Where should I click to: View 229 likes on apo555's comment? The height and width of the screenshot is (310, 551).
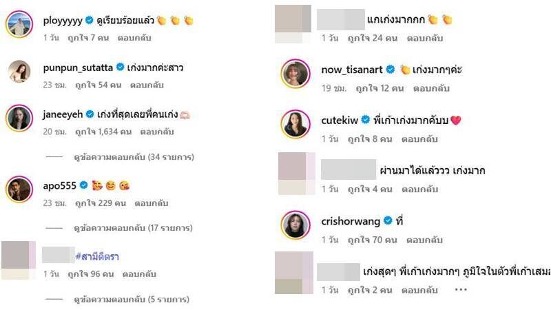coord(101,203)
